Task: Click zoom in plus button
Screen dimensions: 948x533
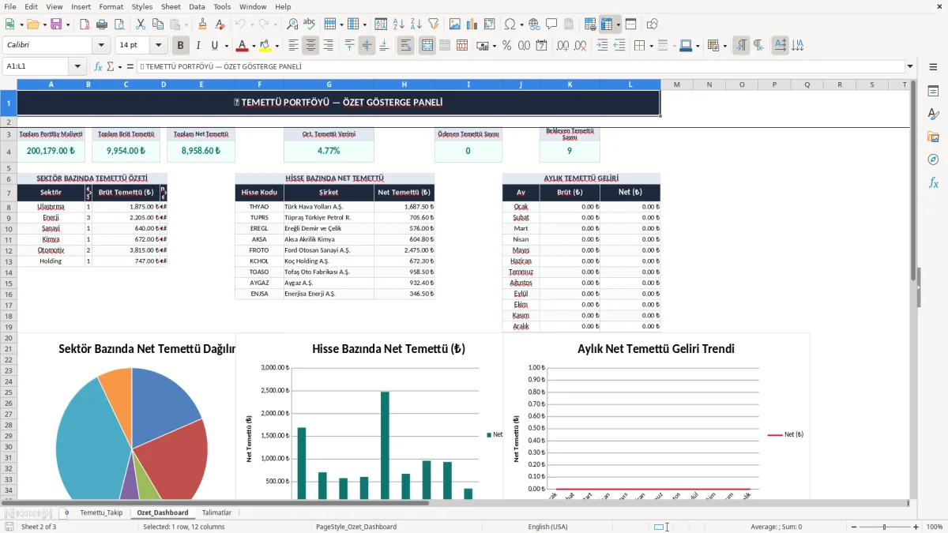Action: (916, 527)
